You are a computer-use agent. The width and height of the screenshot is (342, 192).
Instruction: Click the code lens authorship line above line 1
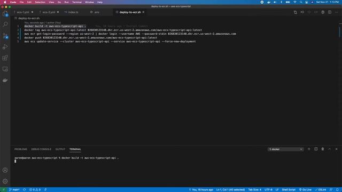[42, 22]
